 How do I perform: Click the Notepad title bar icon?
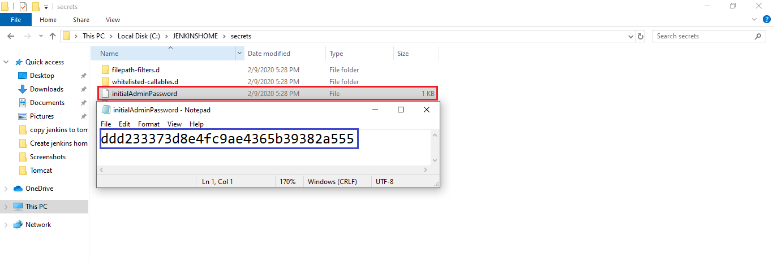pos(105,110)
